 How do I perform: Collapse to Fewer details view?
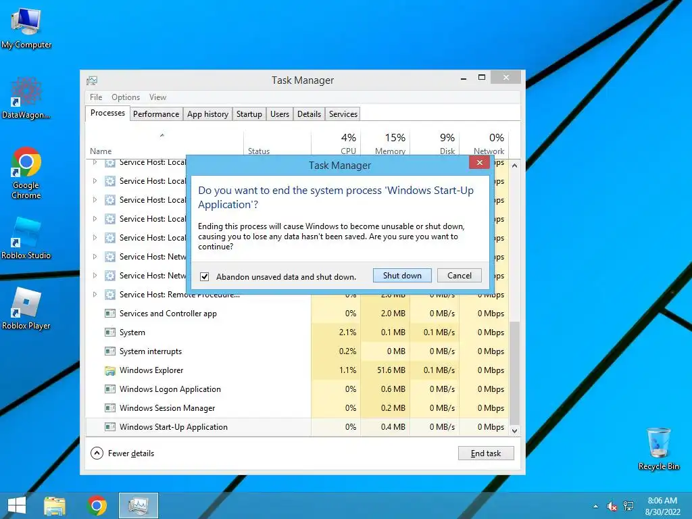point(122,453)
